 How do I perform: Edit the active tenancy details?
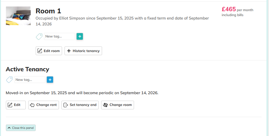(x=16, y=105)
